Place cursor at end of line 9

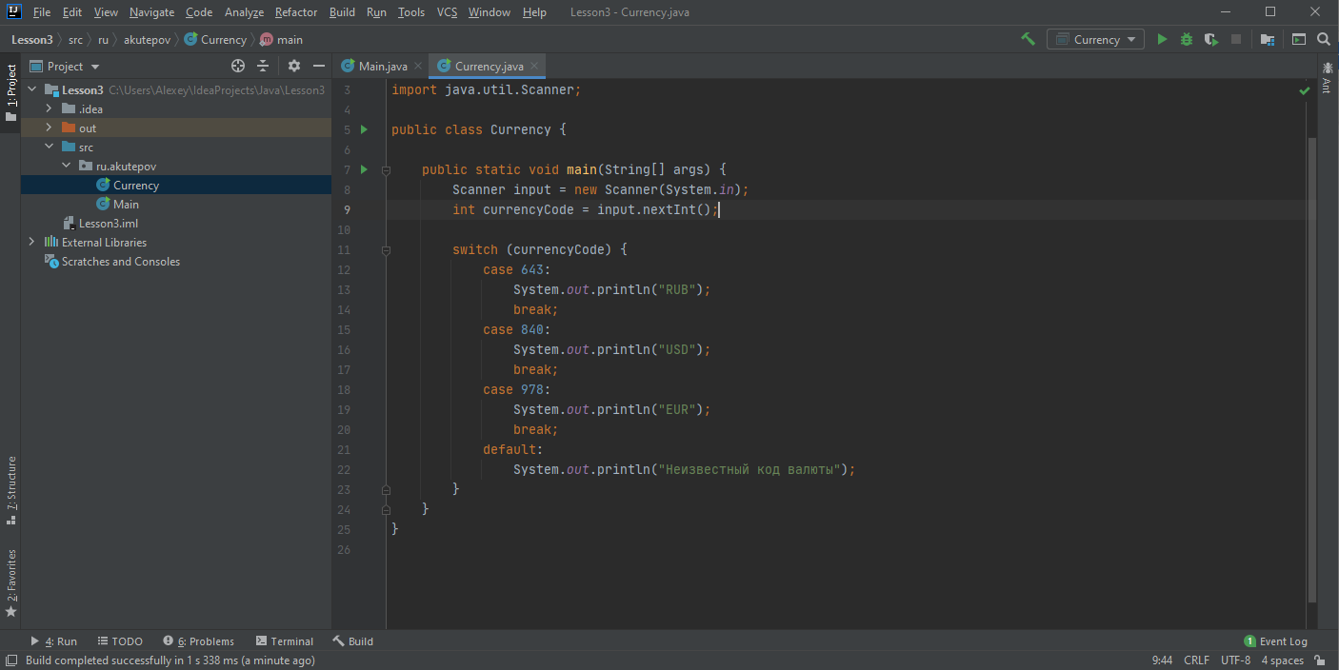tap(719, 209)
